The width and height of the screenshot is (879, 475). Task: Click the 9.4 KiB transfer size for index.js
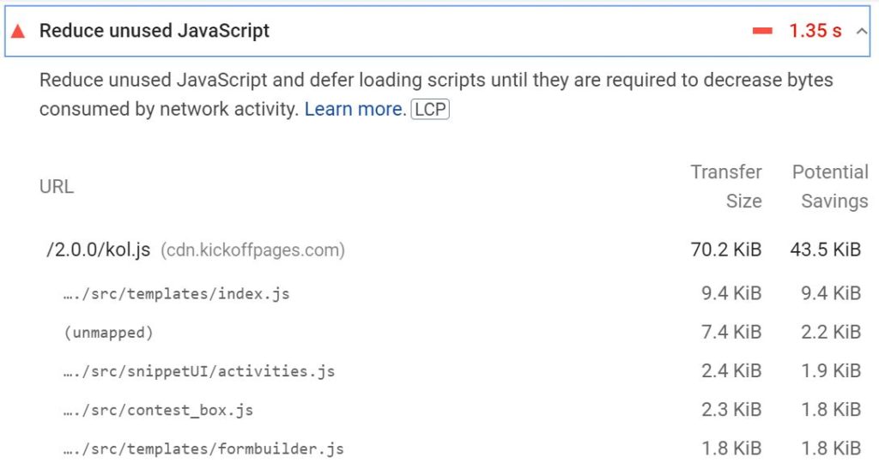pos(731,293)
